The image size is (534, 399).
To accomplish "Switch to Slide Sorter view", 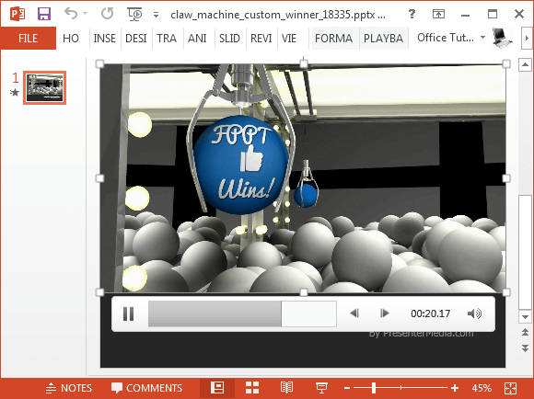I will coord(252,388).
